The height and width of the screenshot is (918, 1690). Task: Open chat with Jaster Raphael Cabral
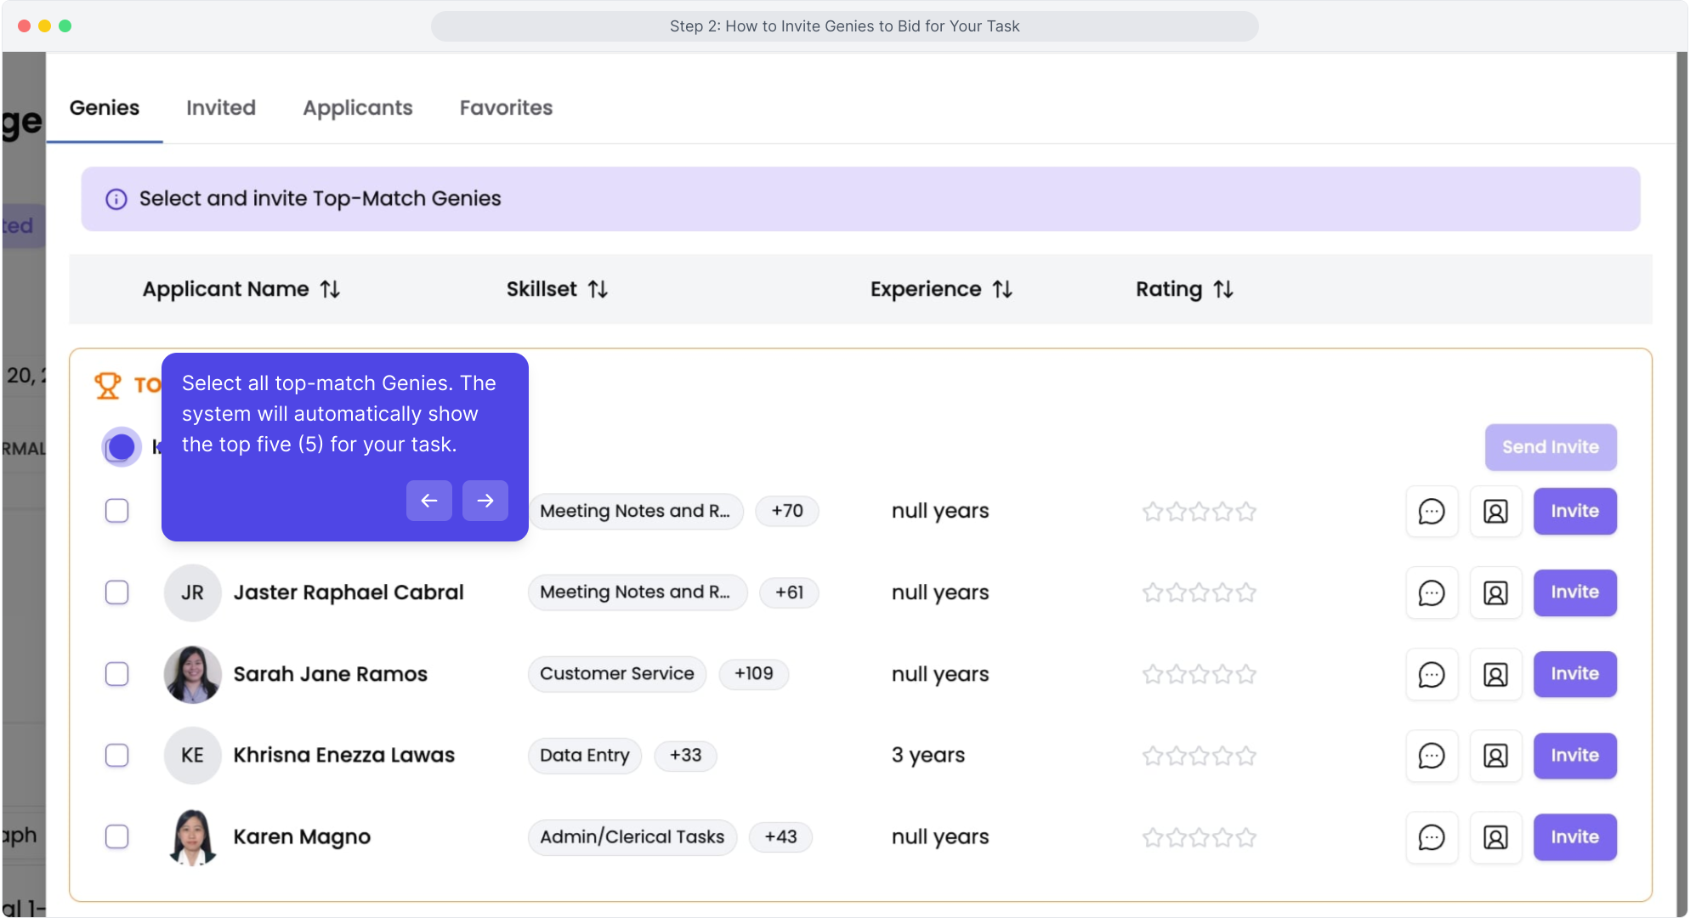(1432, 592)
